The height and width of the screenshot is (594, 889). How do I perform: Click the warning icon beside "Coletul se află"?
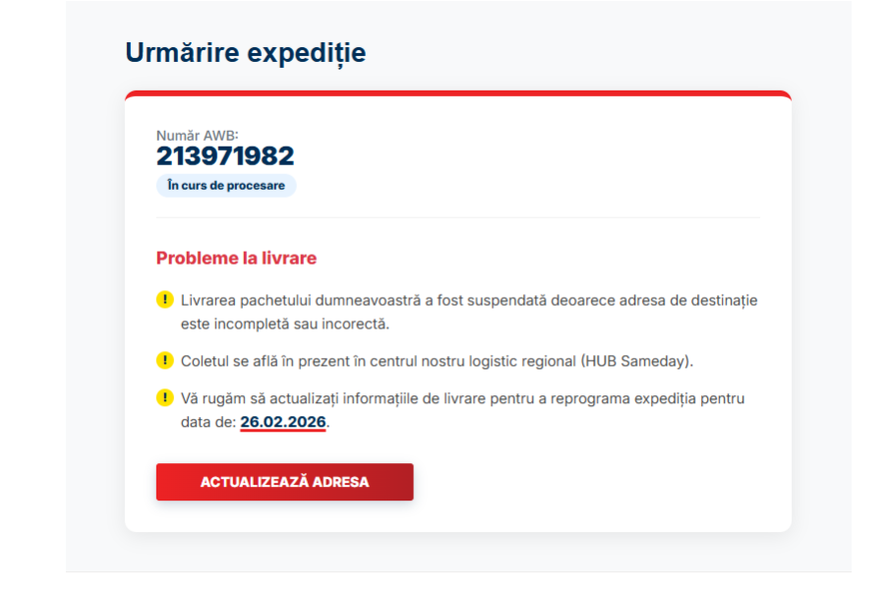tap(165, 361)
